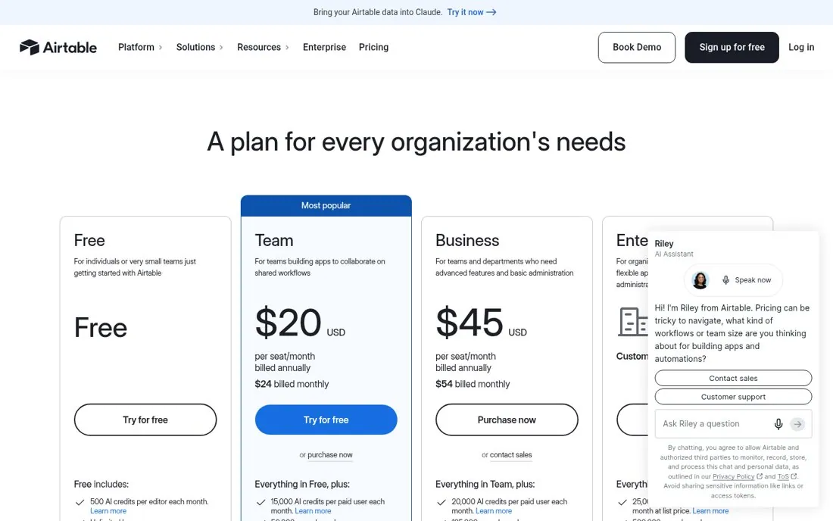Go to the Enterprise nav item
Image resolution: width=833 pixels, height=521 pixels.
(x=324, y=47)
